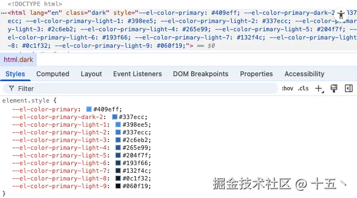Open color swatch for primary-light-7 #132f4c

pos(118,171)
